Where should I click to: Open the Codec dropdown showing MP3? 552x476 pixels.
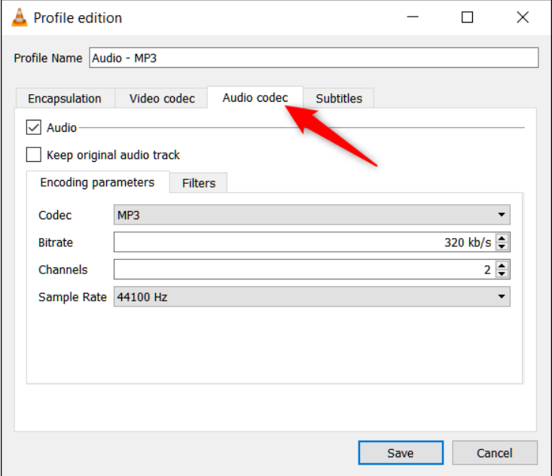coord(311,215)
